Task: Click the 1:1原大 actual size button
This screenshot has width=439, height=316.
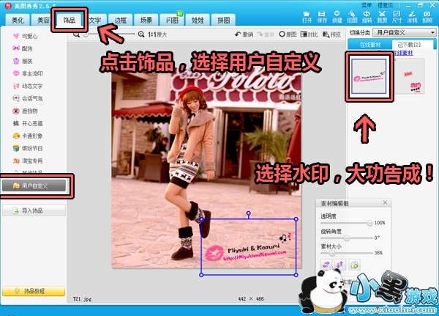Action: click(x=157, y=34)
